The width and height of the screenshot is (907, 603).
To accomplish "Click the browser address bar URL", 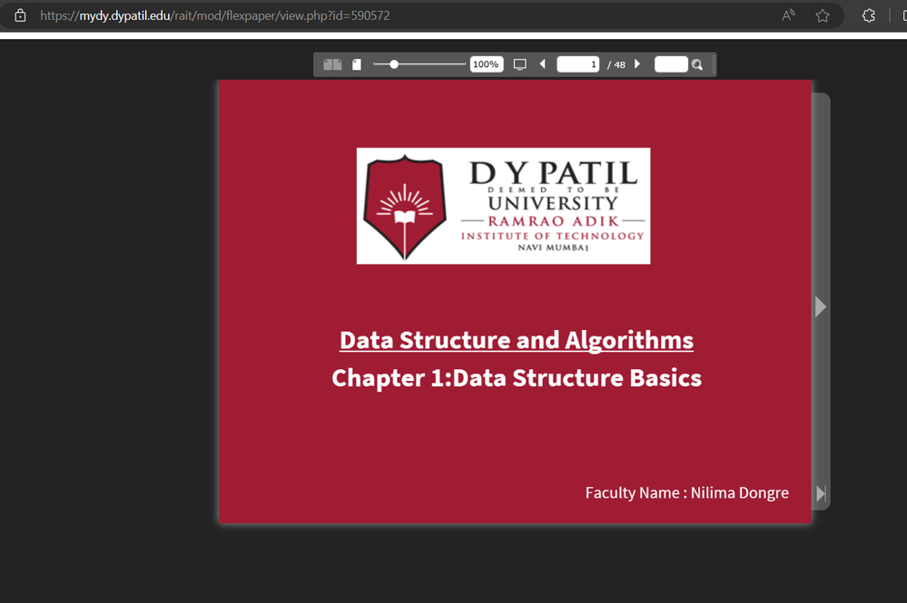I will [x=215, y=15].
